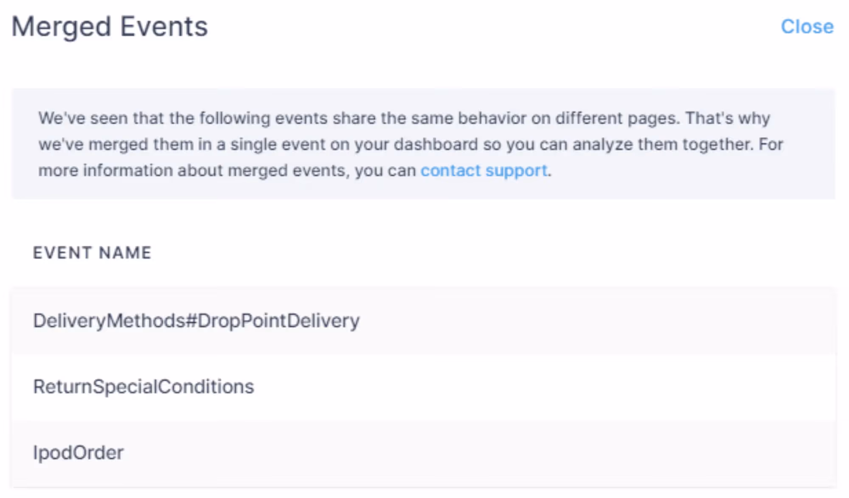The height and width of the screenshot is (498, 849).
Task: Select the IpodOrder event row
Action: 424,453
